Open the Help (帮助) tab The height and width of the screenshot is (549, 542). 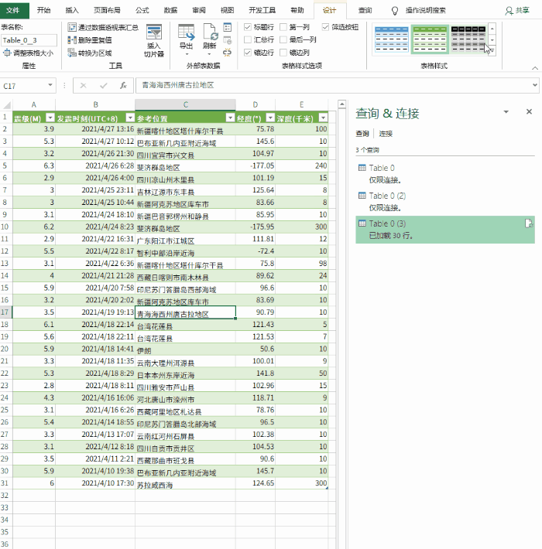click(x=297, y=10)
